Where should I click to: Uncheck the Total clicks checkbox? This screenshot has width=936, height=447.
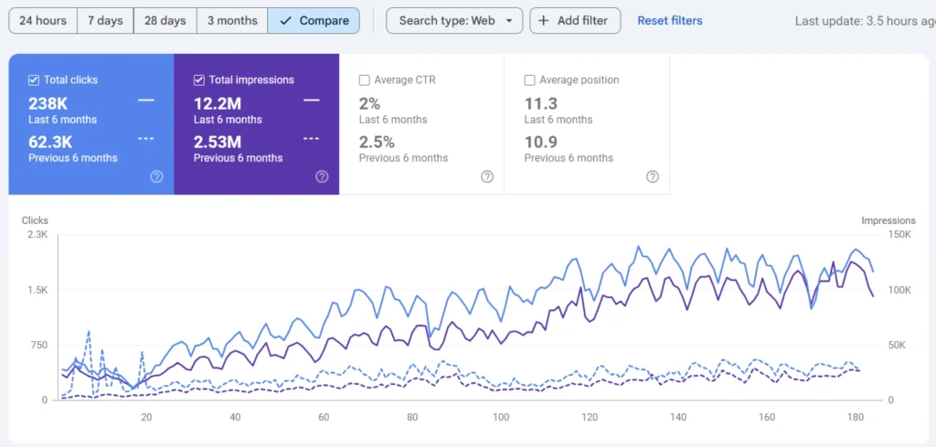(x=34, y=80)
